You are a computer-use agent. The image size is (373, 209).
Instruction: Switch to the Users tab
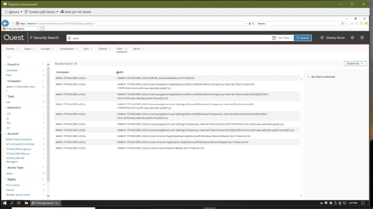coord(29,49)
